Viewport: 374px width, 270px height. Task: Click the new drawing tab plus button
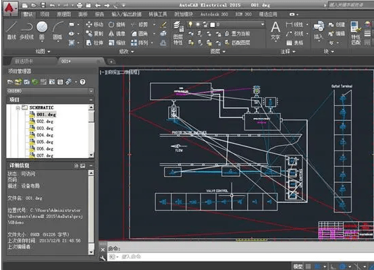[x=111, y=61]
